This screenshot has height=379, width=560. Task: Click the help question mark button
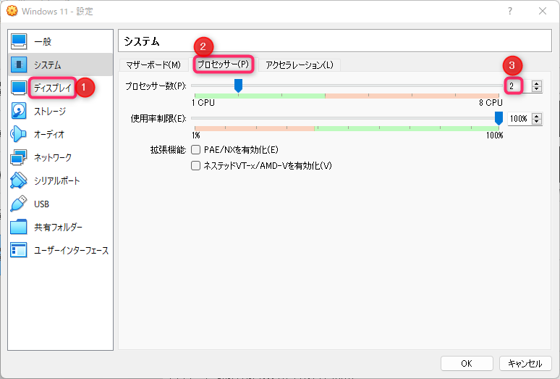click(510, 11)
